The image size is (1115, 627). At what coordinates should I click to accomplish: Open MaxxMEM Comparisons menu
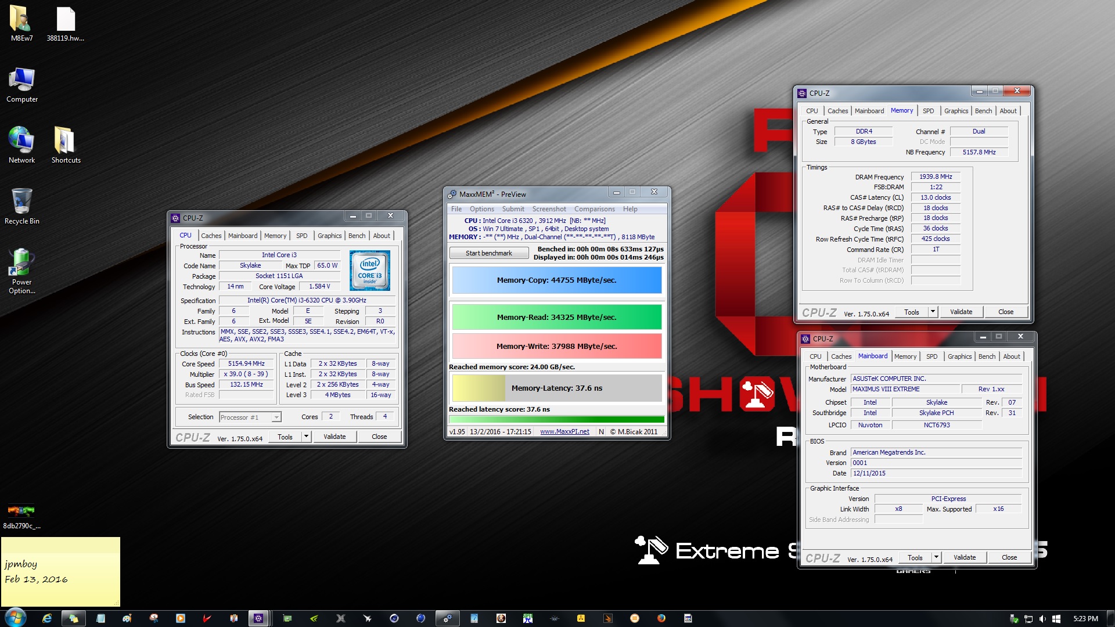coord(594,209)
